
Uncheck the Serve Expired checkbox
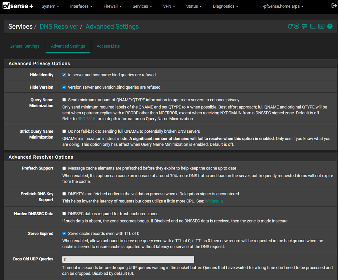[64, 234]
